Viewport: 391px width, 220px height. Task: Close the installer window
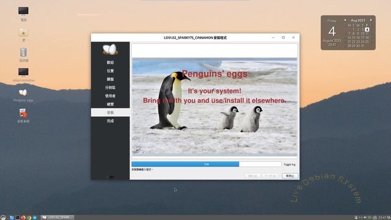[293, 37]
